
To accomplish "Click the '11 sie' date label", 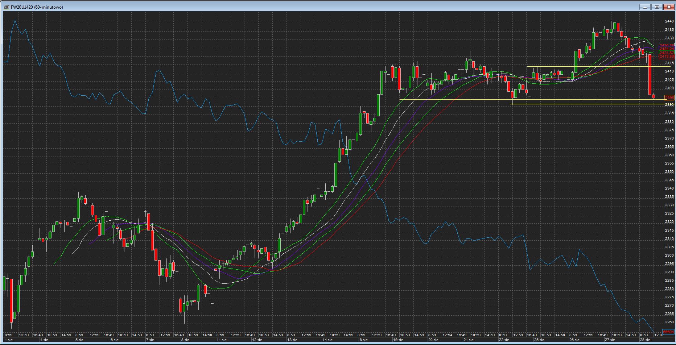I will tap(221, 340).
